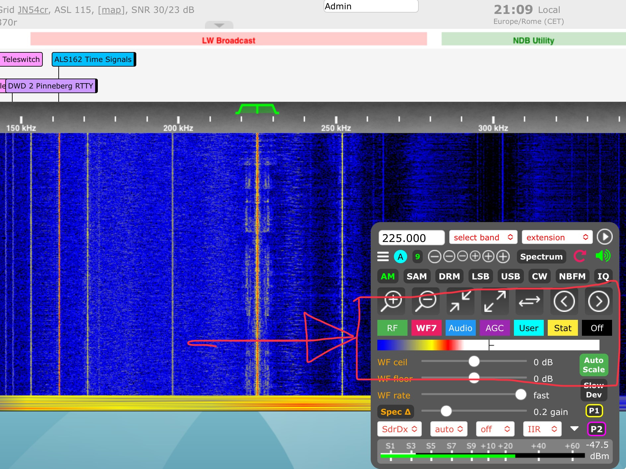Click the P1 preset button
This screenshot has height=469, width=626.
594,411
